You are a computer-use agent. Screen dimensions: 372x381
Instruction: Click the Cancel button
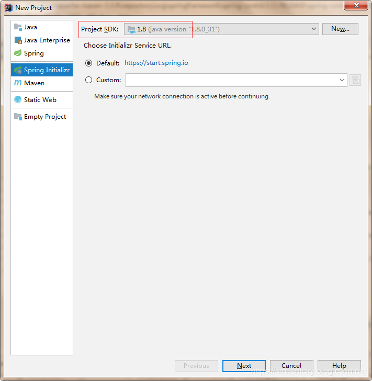click(291, 366)
